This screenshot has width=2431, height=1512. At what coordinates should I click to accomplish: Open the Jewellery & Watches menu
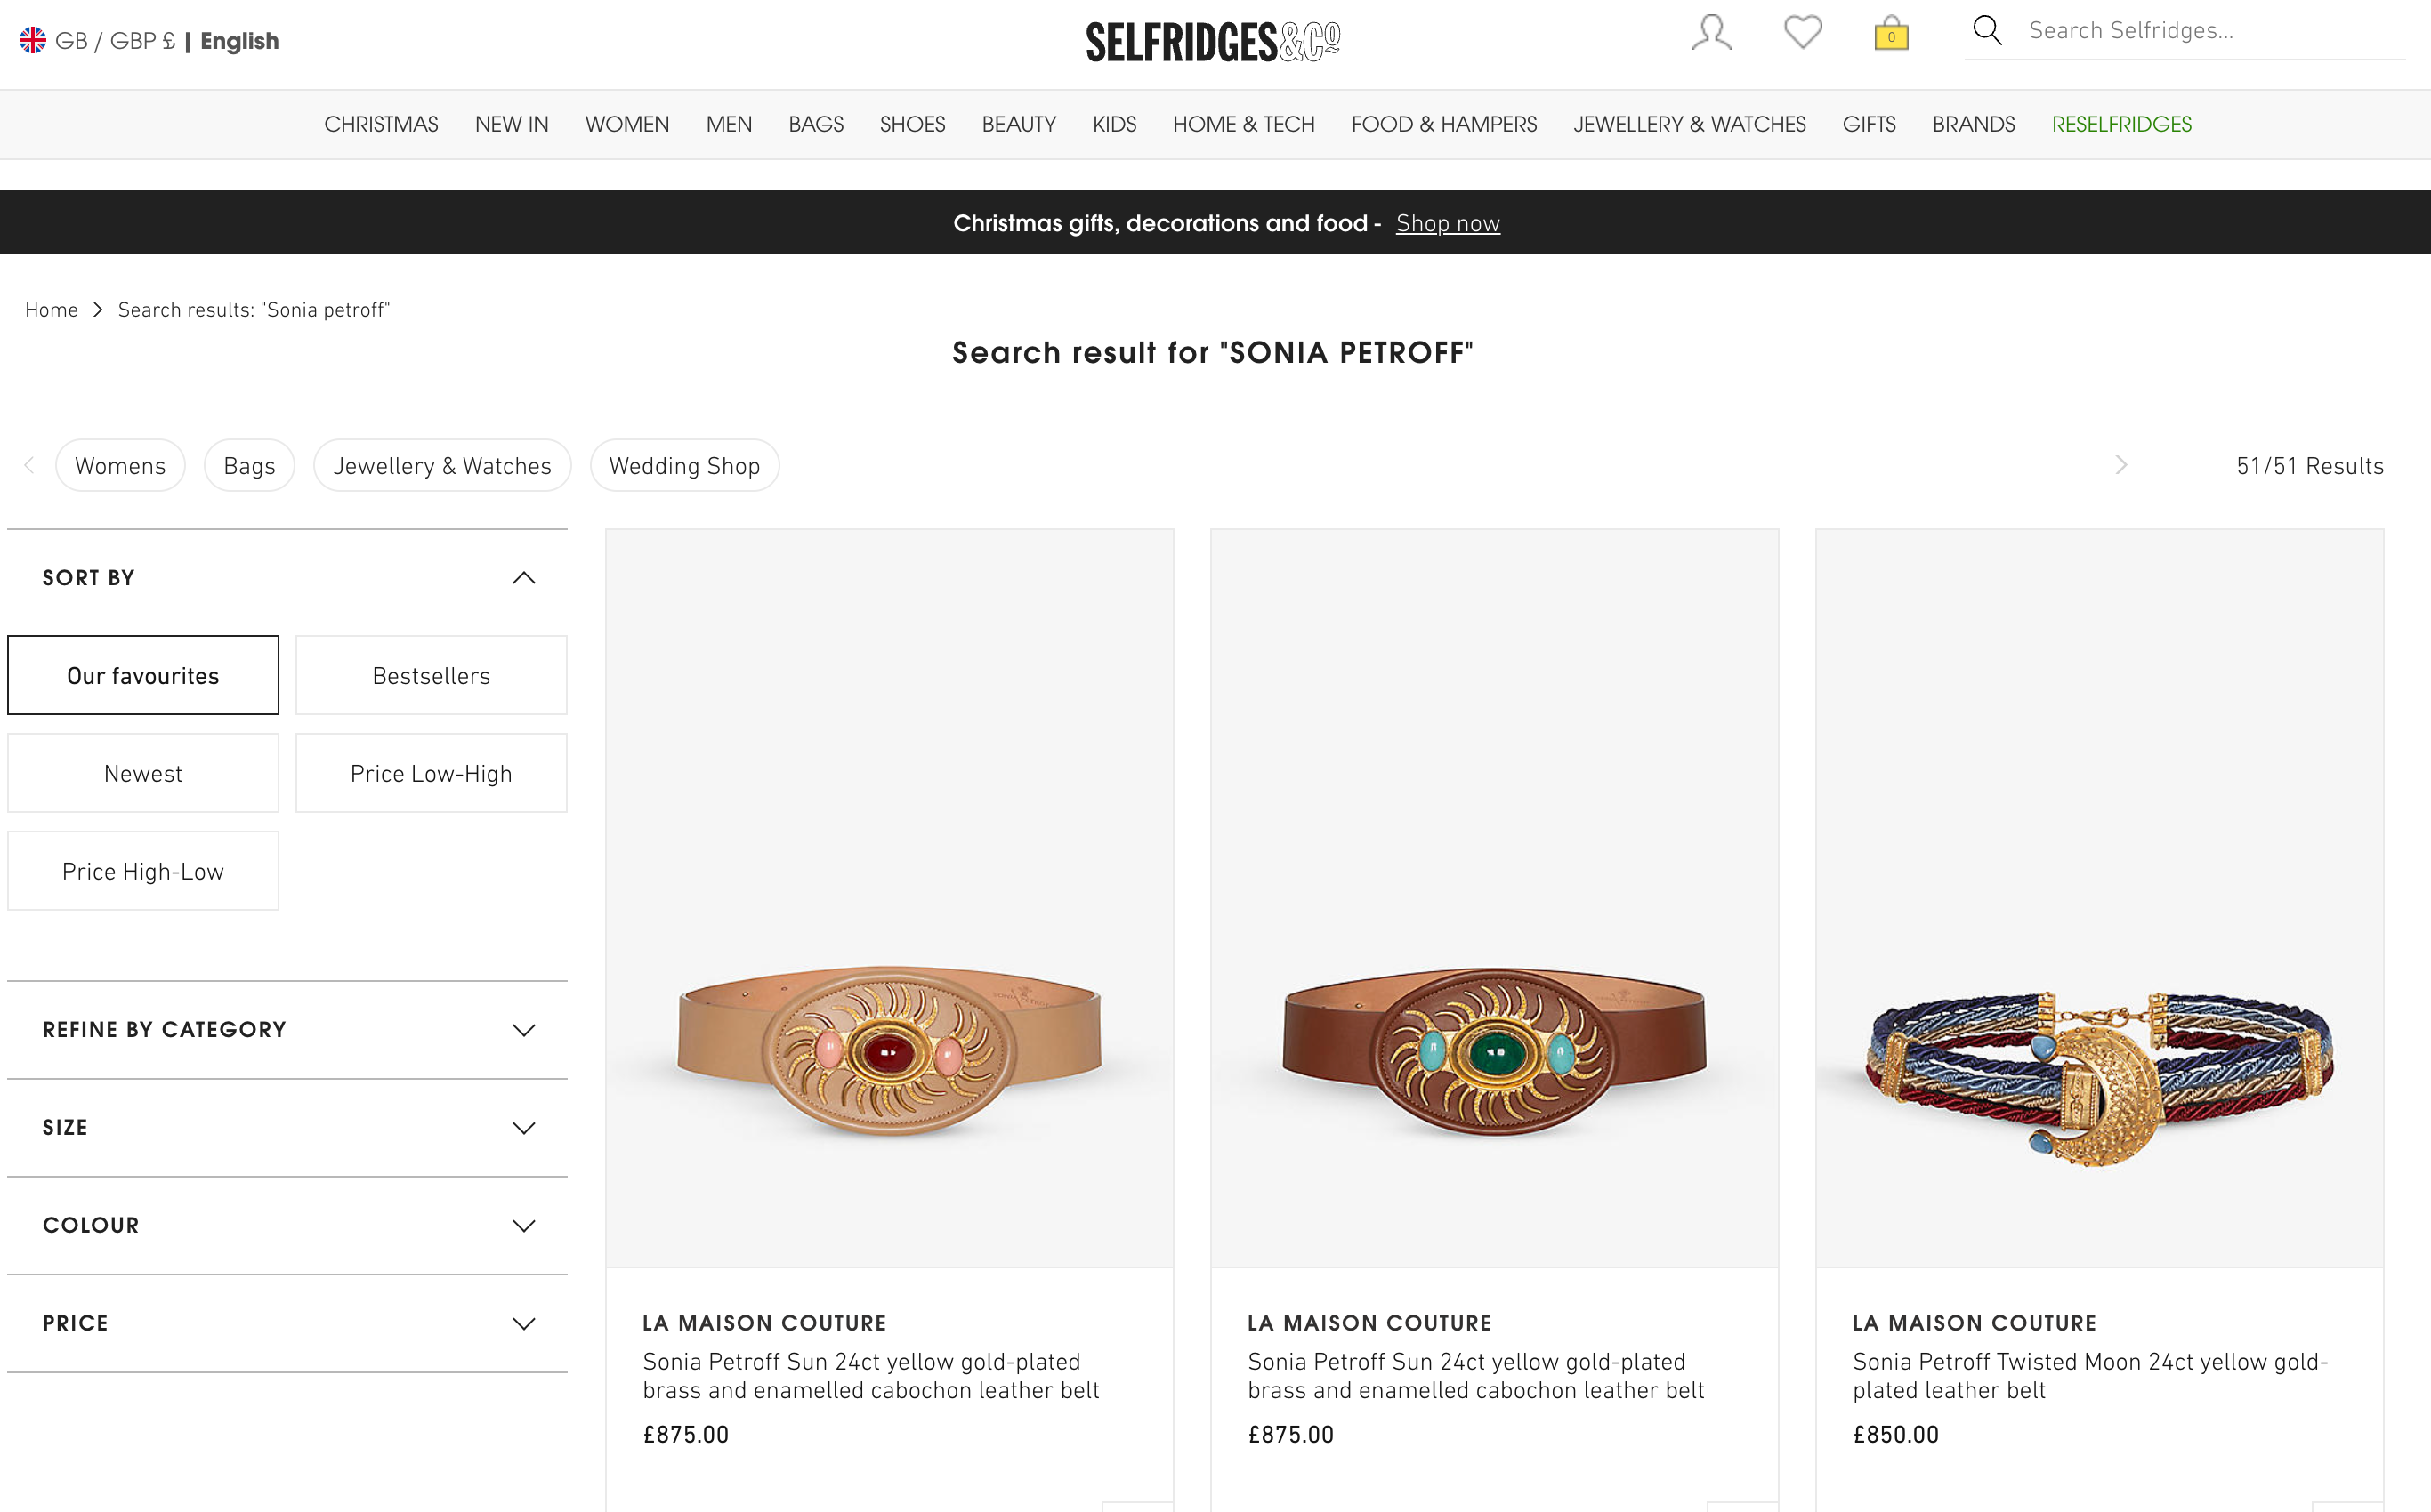click(1689, 125)
